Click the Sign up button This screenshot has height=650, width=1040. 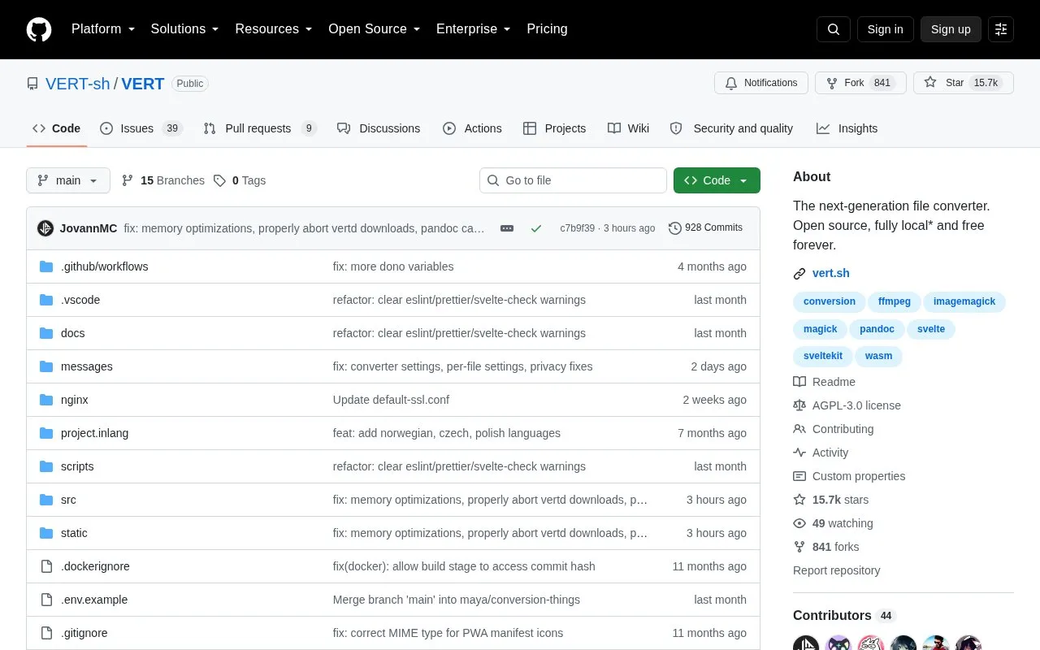951,29
